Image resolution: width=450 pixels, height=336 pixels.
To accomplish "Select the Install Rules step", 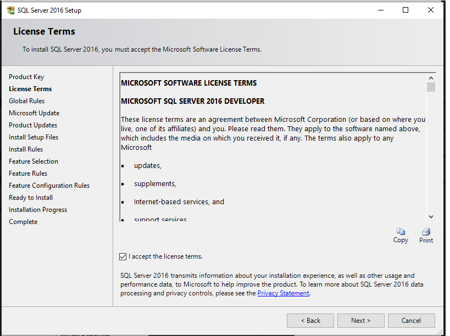I will point(26,149).
